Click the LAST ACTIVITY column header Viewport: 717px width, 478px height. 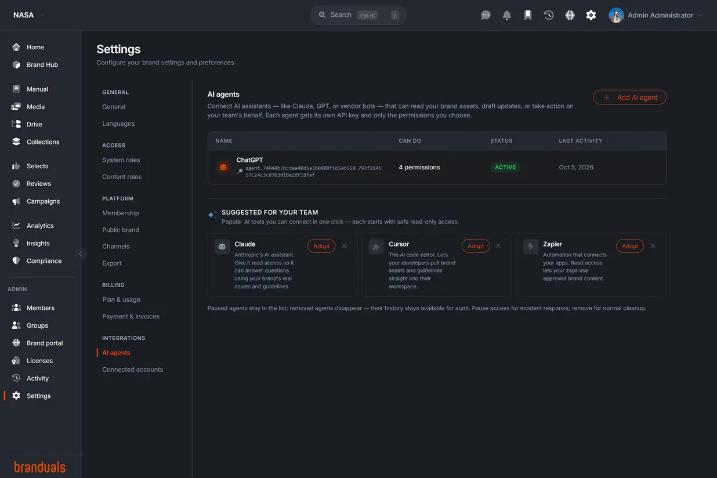(x=581, y=141)
